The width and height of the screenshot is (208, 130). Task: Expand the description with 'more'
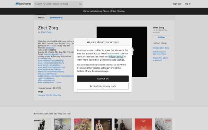point(59,83)
